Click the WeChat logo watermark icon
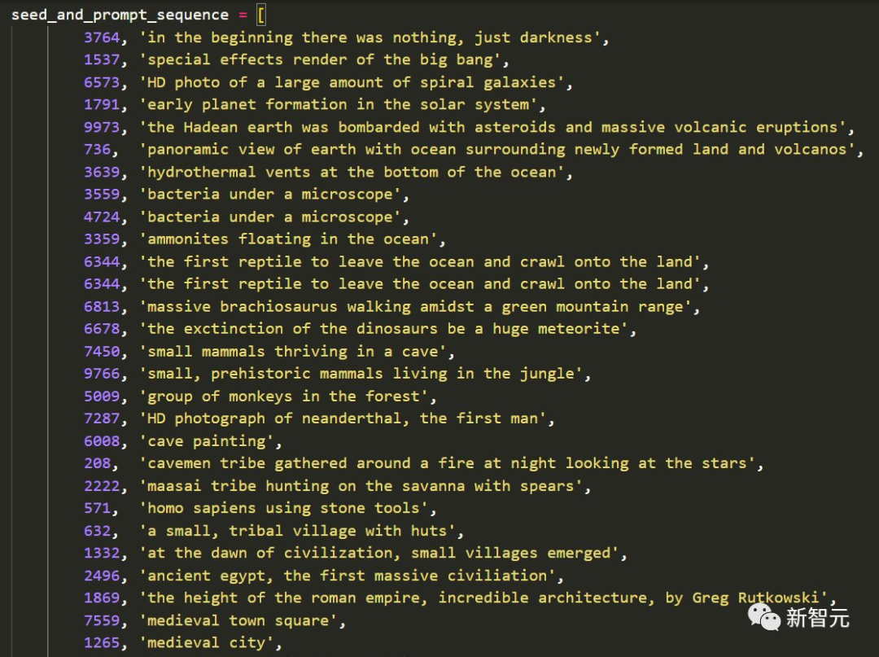The height and width of the screenshot is (657, 879). click(x=764, y=616)
